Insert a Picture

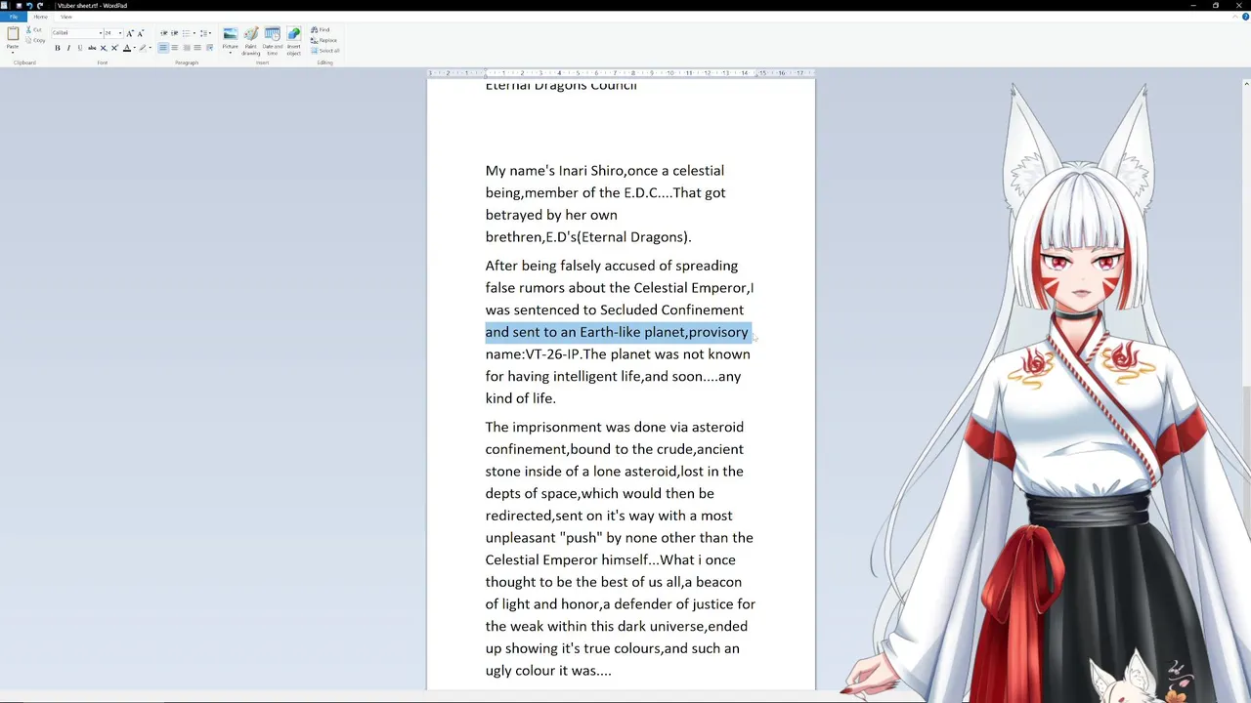tap(230, 35)
